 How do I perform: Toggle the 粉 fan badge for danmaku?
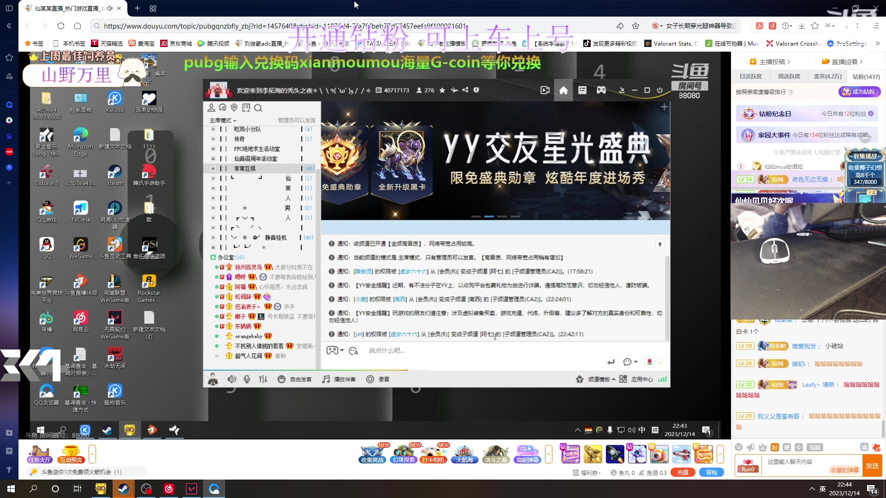click(774, 448)
